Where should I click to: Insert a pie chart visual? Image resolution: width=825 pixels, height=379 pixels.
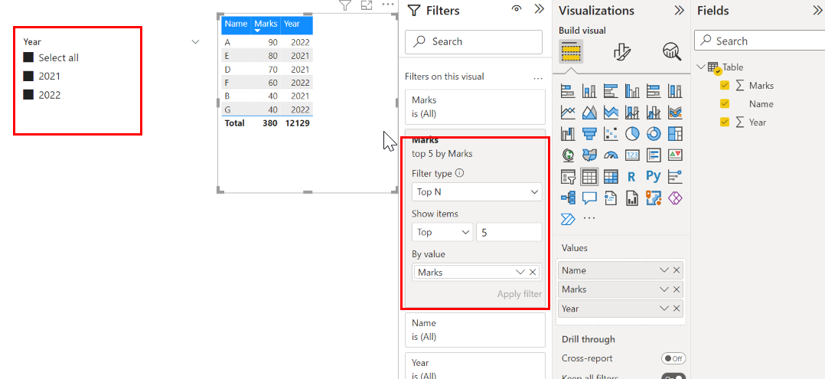[x=632, y=134]
